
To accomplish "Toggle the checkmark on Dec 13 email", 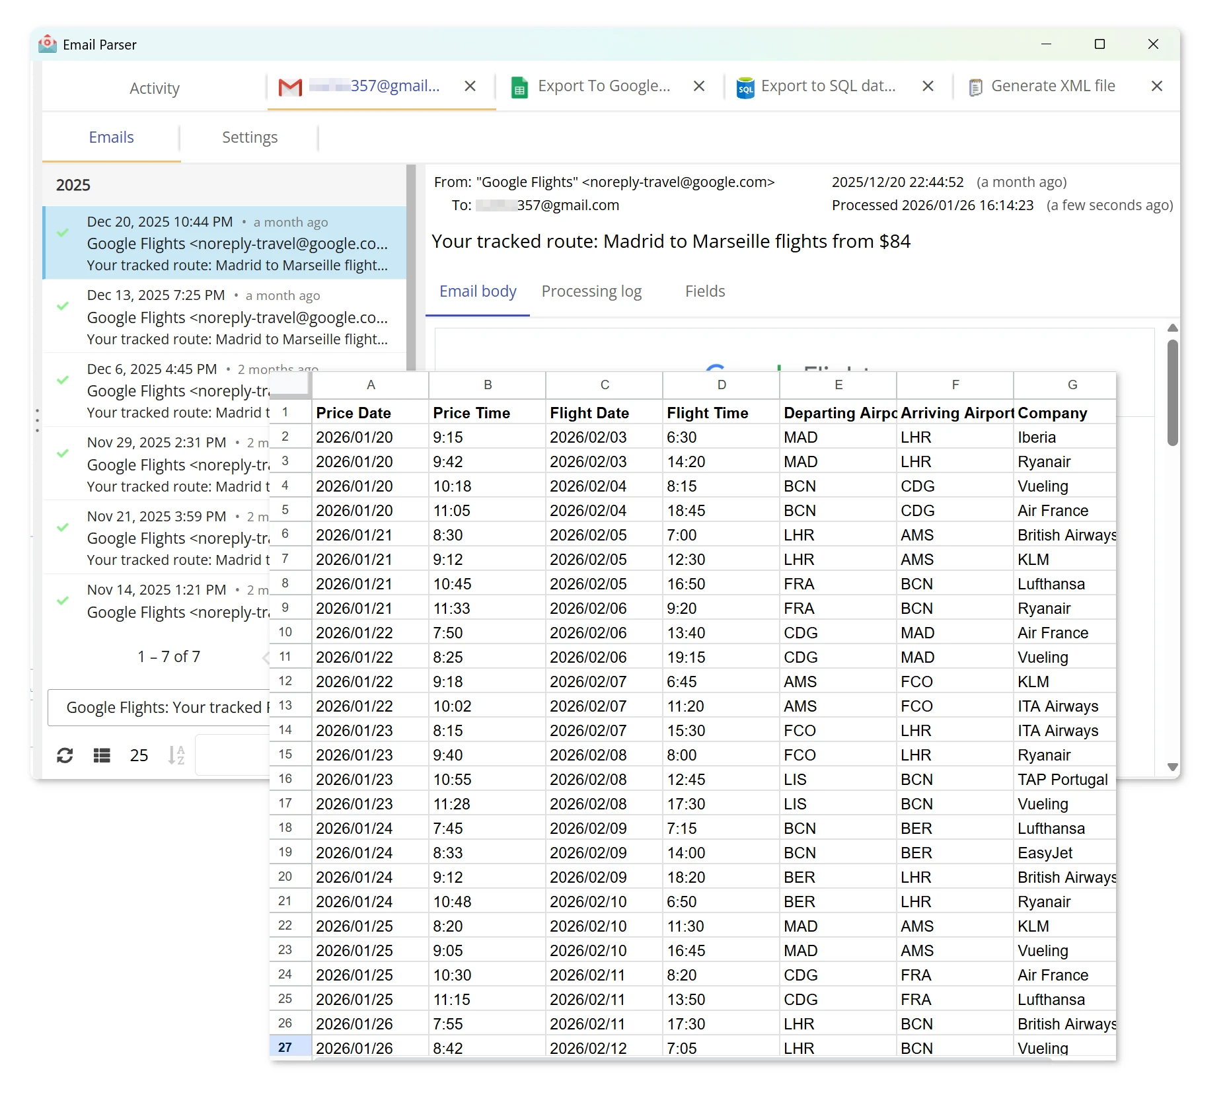I will tap(63, 306).
